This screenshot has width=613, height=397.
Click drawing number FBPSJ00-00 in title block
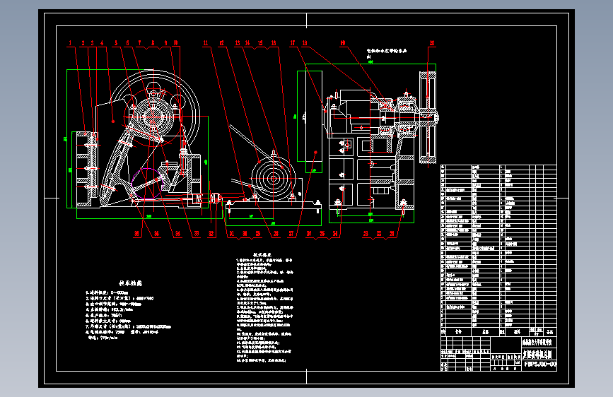(x=540, y=365)
